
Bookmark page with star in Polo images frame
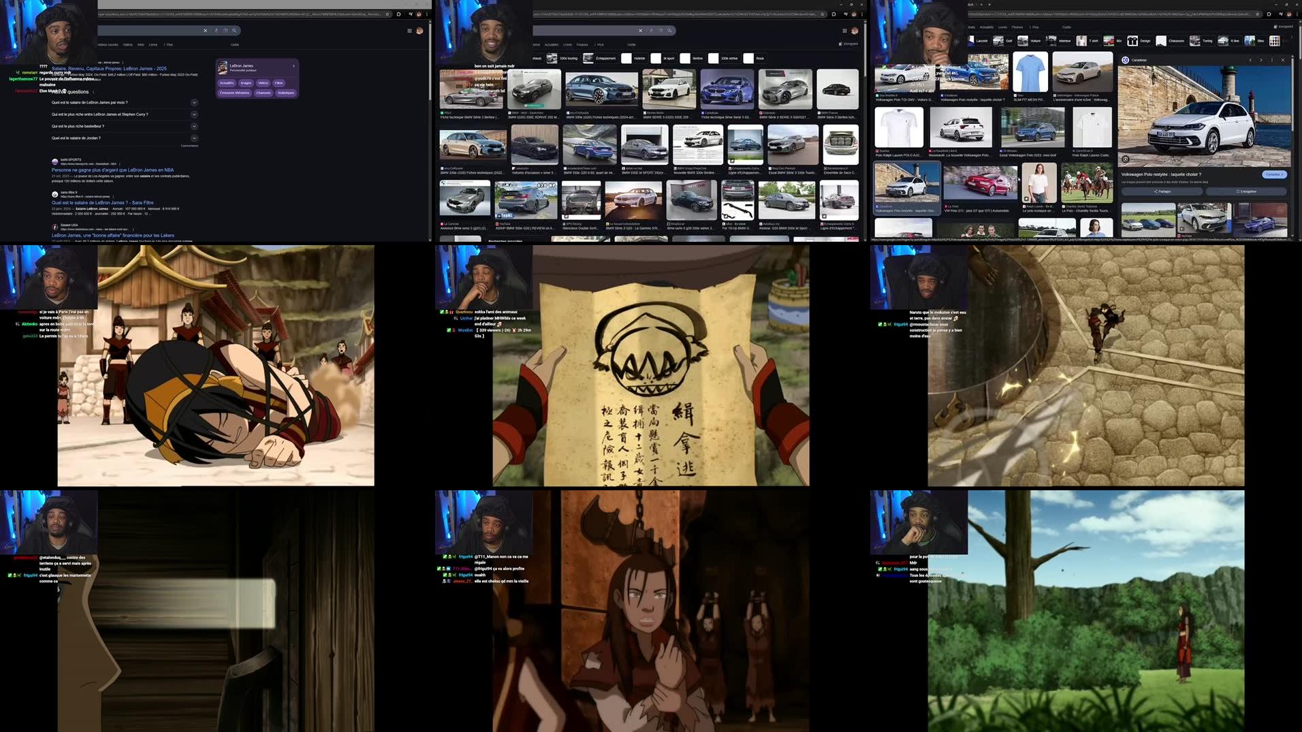coord(1258,14)
